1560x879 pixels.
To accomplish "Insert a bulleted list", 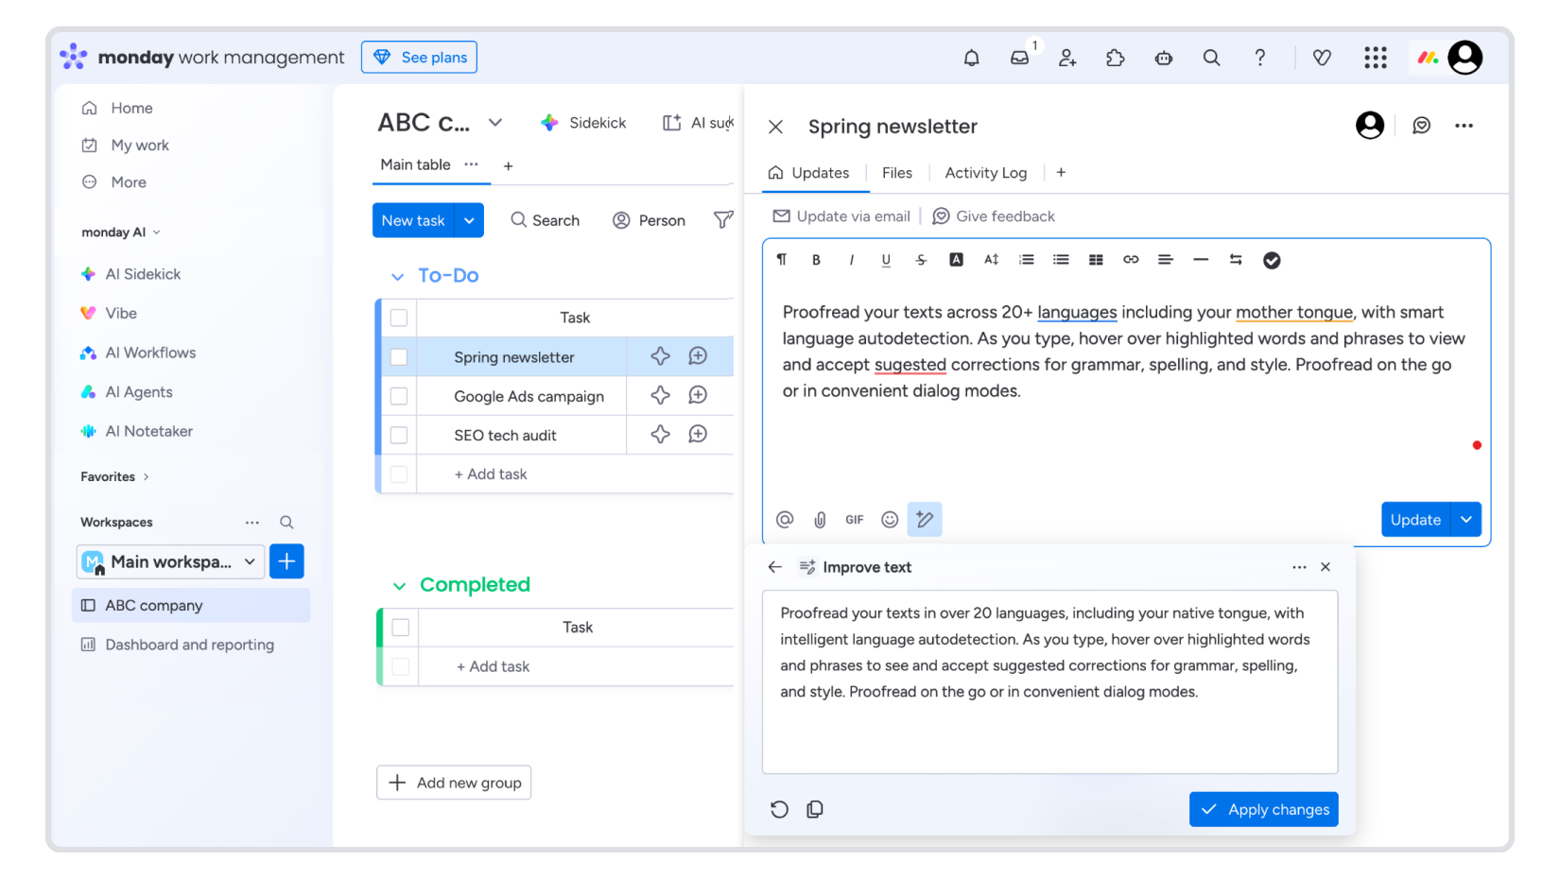I will (1061, 260).
